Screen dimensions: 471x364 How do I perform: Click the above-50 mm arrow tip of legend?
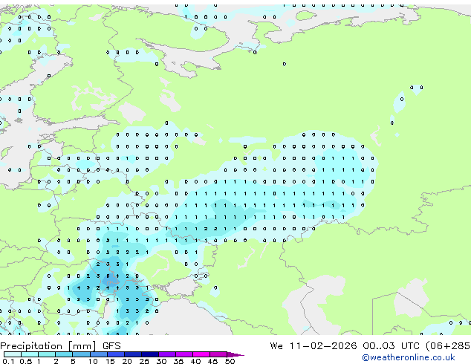click(x=235, y=354)
